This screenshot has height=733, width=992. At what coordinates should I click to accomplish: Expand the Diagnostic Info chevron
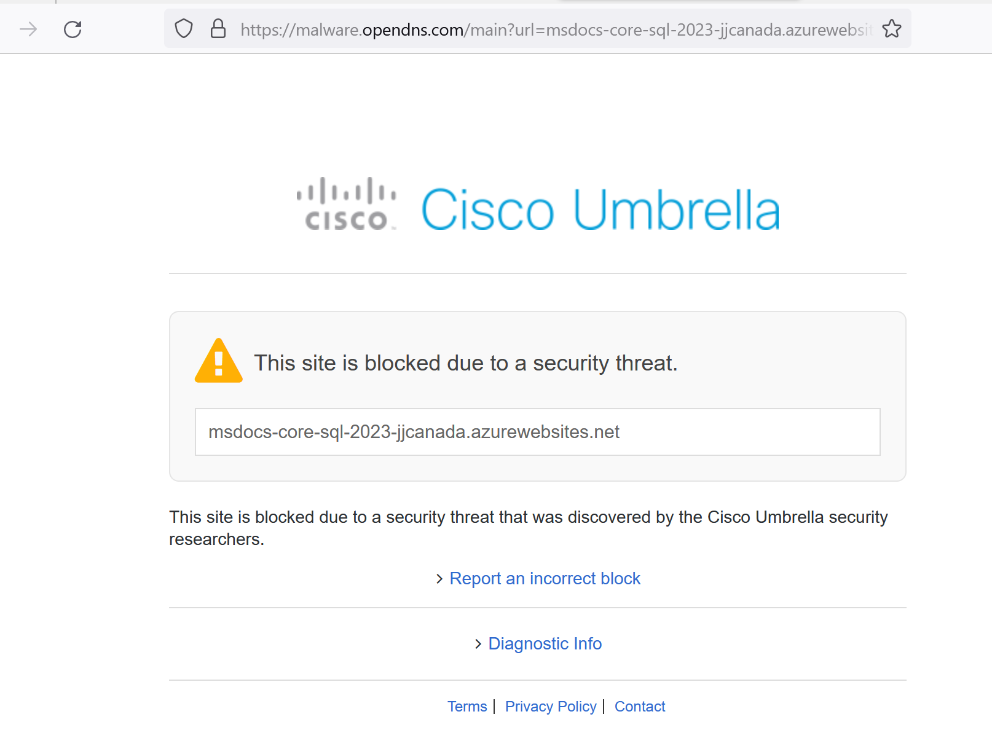(x=478, y=644)
